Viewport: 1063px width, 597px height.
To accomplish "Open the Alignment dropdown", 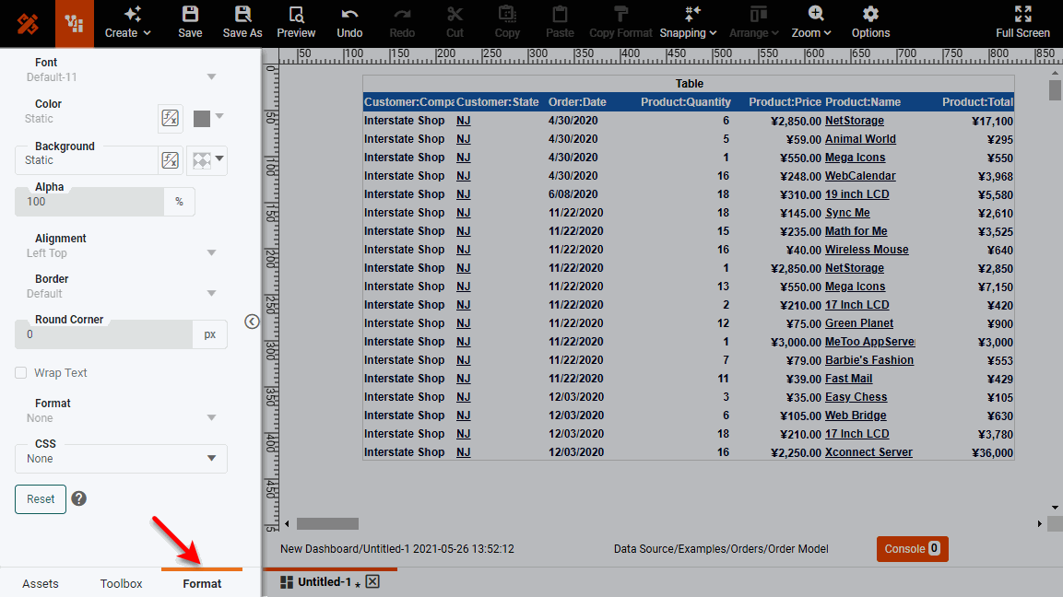I will pos(212,252).
